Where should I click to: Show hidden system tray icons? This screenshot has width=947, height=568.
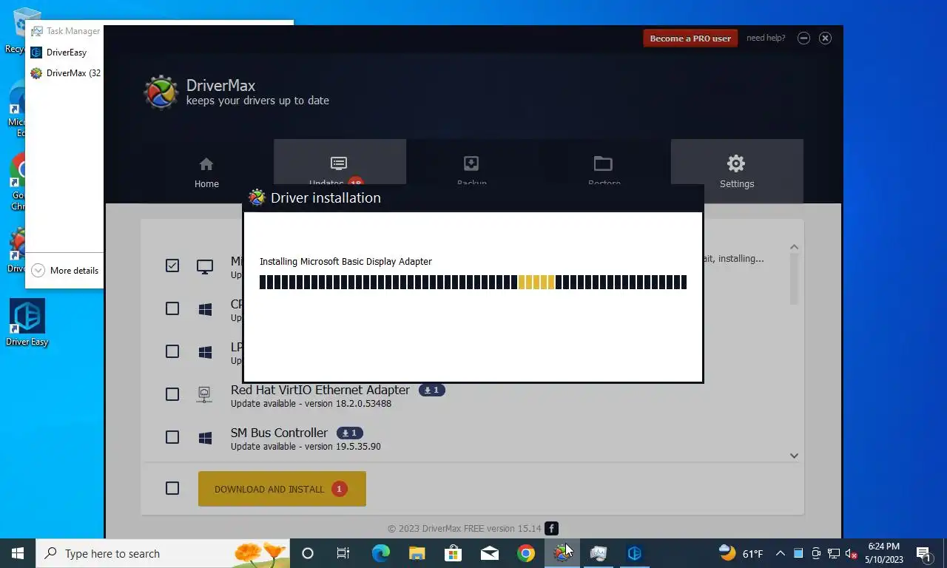pyautogui.click(x=780, y=553)
